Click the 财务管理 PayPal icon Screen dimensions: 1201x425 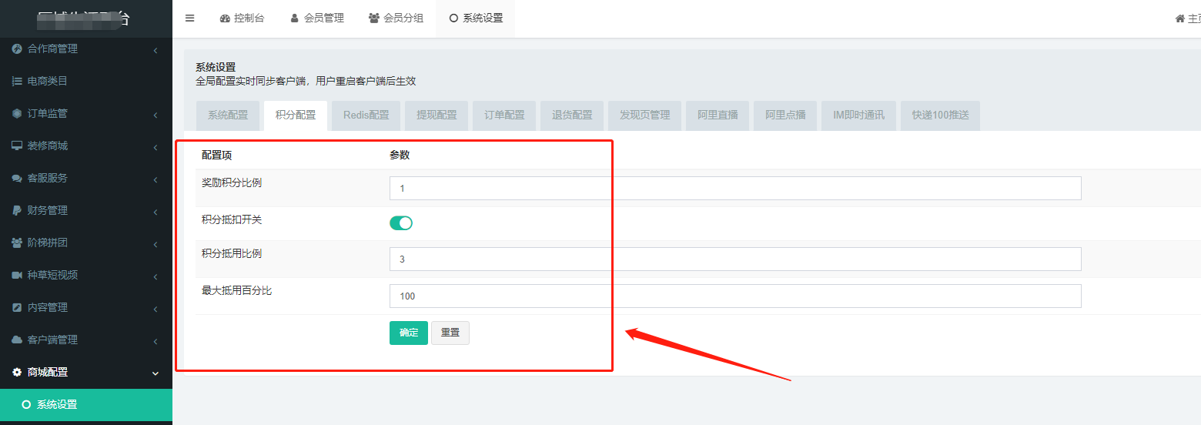(17, 210)
